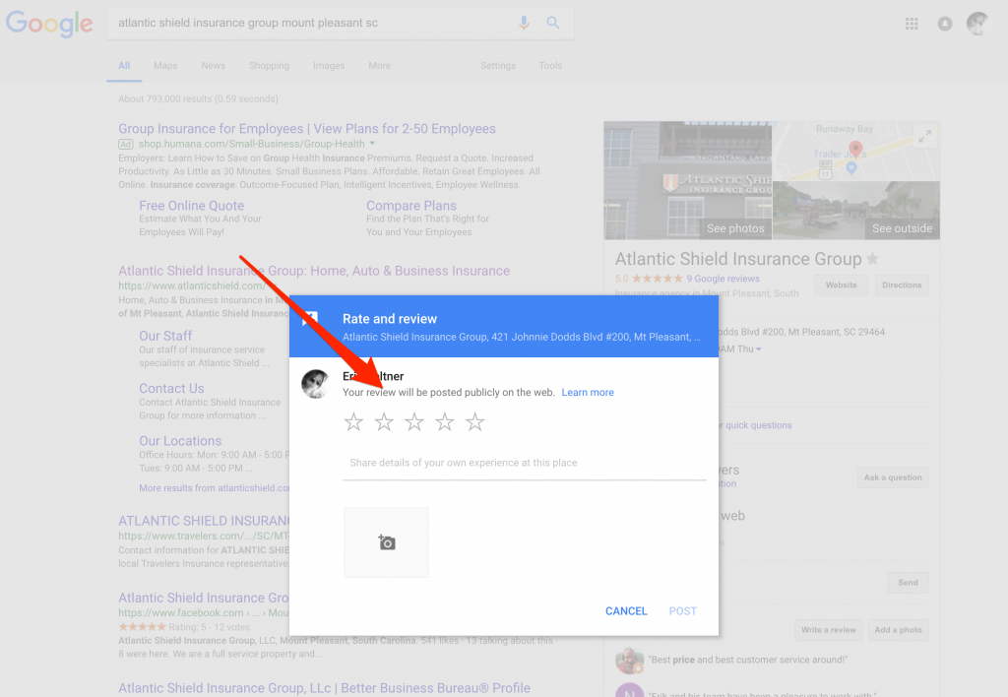Click the Google logo
Image resolution: width=1008 pixels, height=697 pixels.
(49, 24)
